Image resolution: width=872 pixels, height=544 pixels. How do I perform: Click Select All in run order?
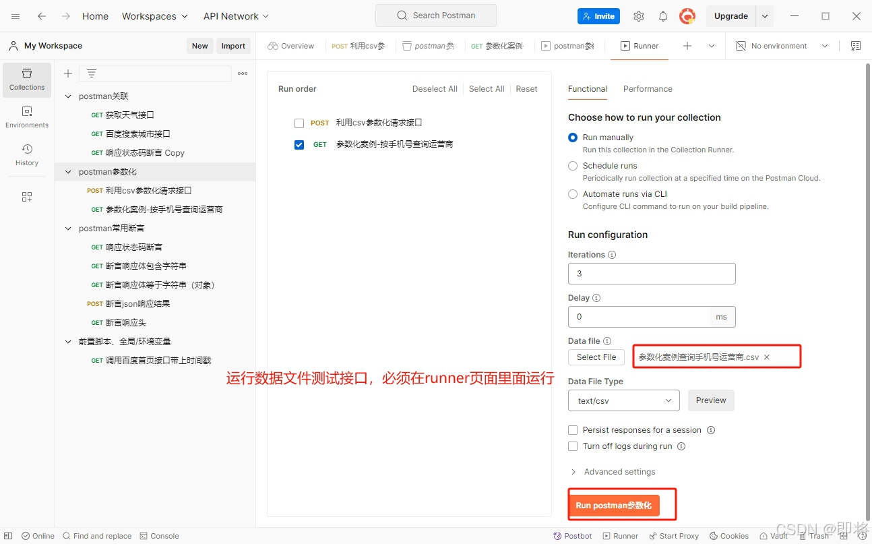point(487,89)
